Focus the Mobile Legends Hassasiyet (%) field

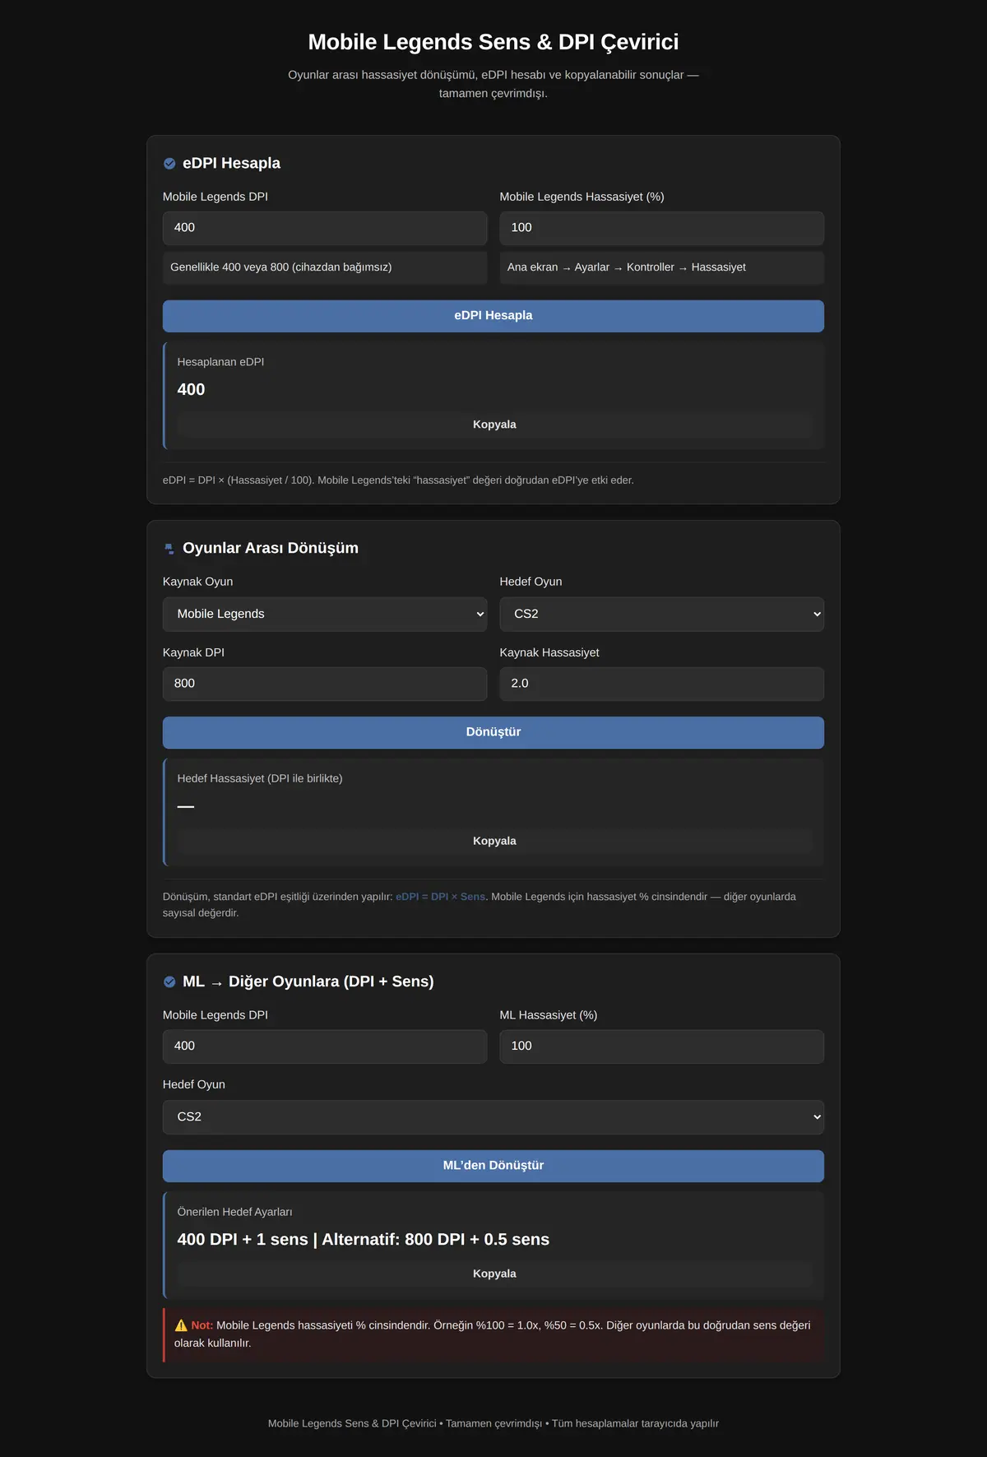(x=661, y=228)
